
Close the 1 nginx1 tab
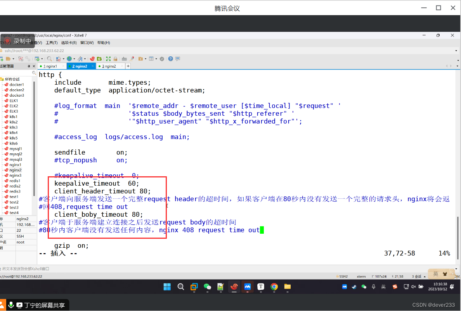63,66
